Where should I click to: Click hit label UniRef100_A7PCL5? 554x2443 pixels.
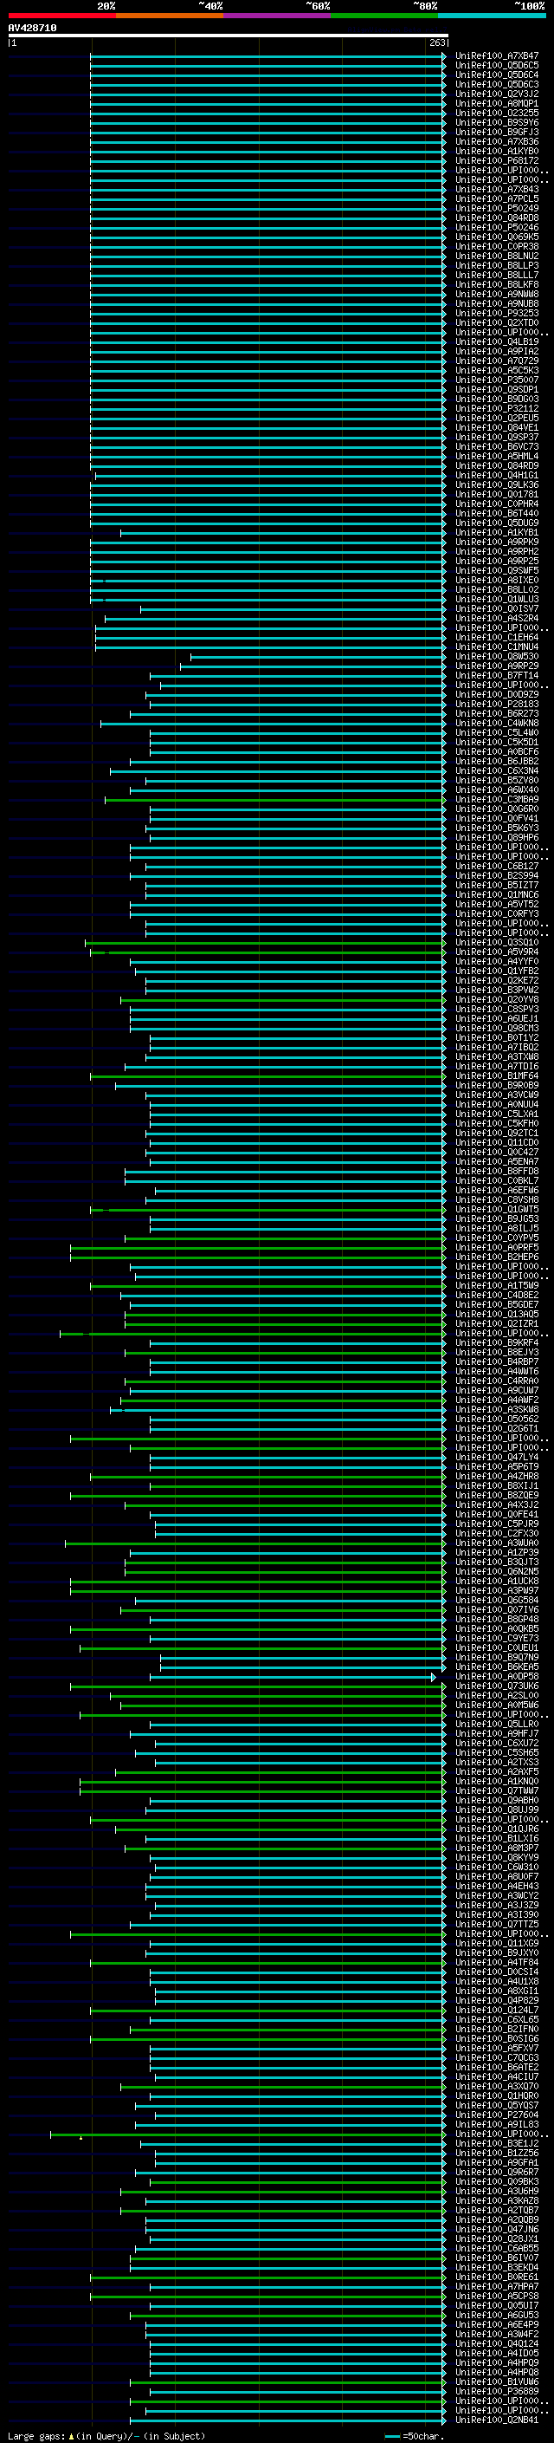point(496,199)
